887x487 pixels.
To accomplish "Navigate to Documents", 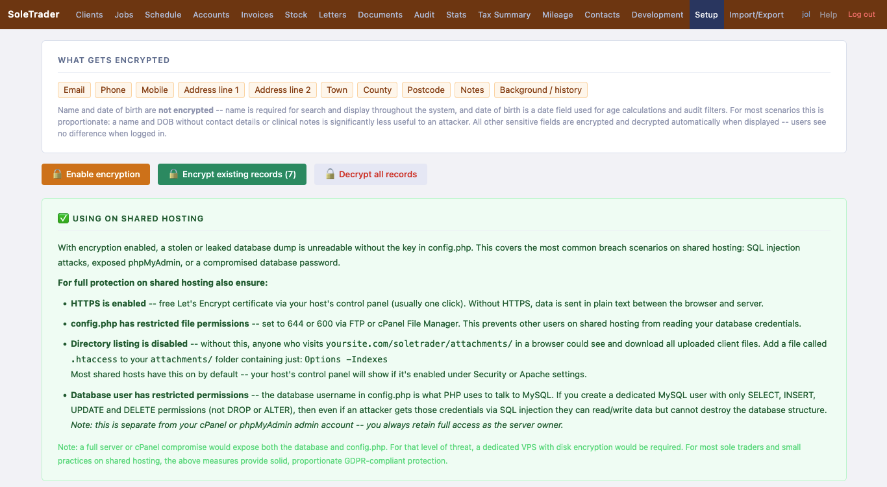I will [x=380, y=14].
